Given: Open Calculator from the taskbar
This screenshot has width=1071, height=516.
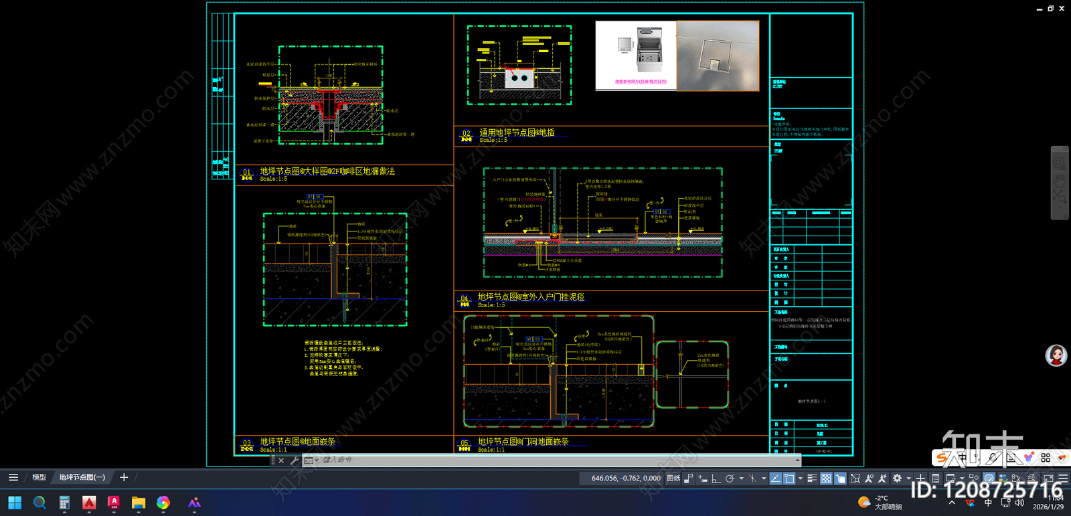Looking at the screenshot, I should 64,503.
